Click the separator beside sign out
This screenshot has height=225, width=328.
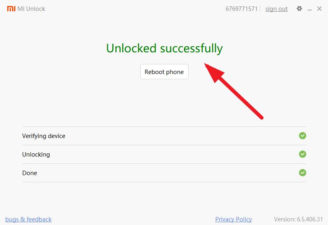click(260, 9)
